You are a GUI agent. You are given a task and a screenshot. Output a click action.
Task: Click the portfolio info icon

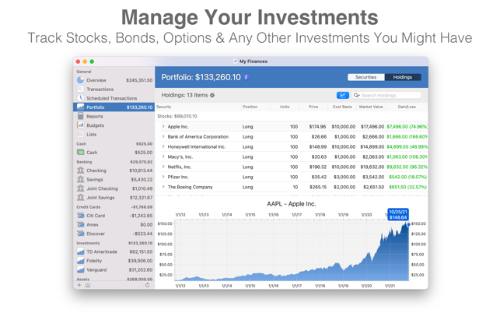(246, 77)
